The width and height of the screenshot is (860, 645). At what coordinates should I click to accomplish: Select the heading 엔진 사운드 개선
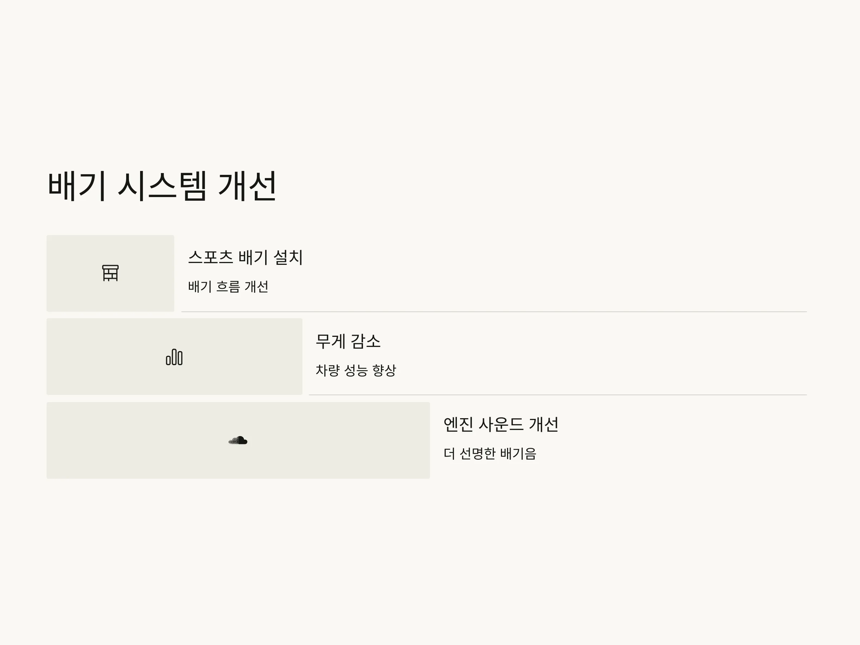(x=501, y=424)
